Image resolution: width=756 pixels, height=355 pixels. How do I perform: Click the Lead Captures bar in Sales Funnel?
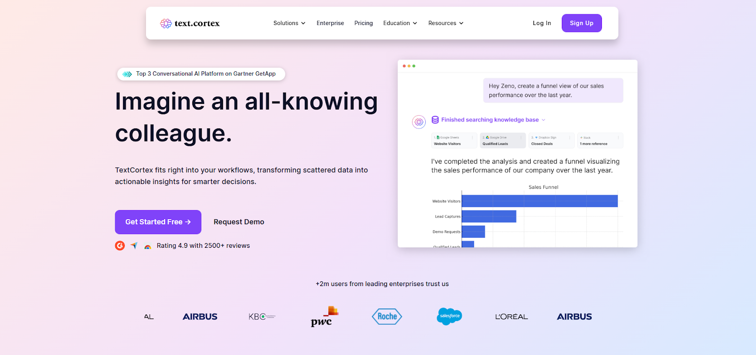point(489,216)
